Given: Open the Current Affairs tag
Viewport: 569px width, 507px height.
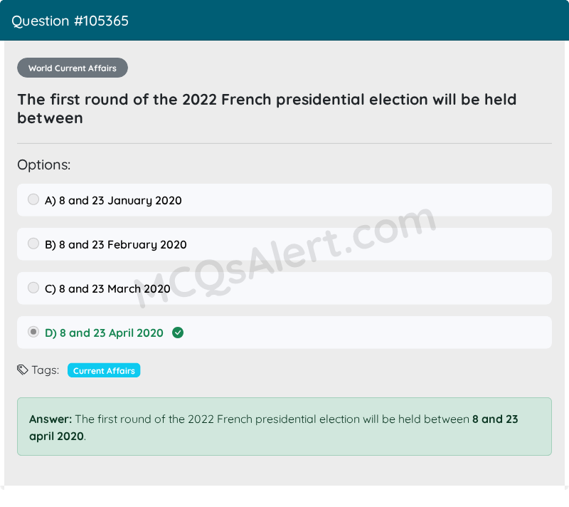Looking at the screenshot, I should click(103, 370).
